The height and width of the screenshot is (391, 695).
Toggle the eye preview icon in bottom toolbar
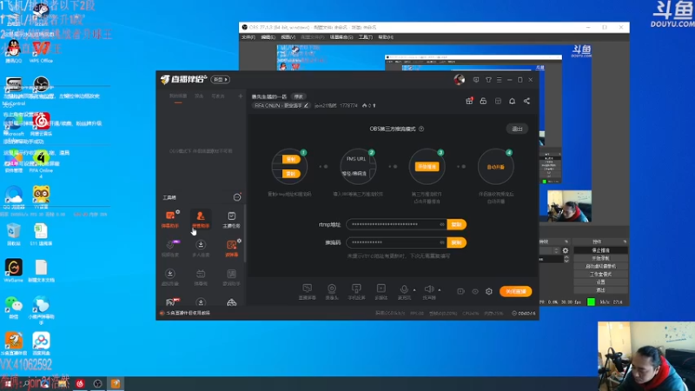(x=474, y=291)
